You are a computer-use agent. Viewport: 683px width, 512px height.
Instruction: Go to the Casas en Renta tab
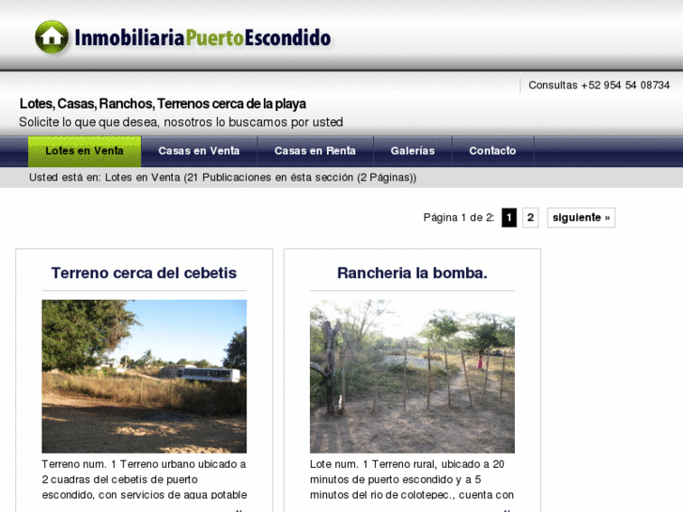pos(315,150)
